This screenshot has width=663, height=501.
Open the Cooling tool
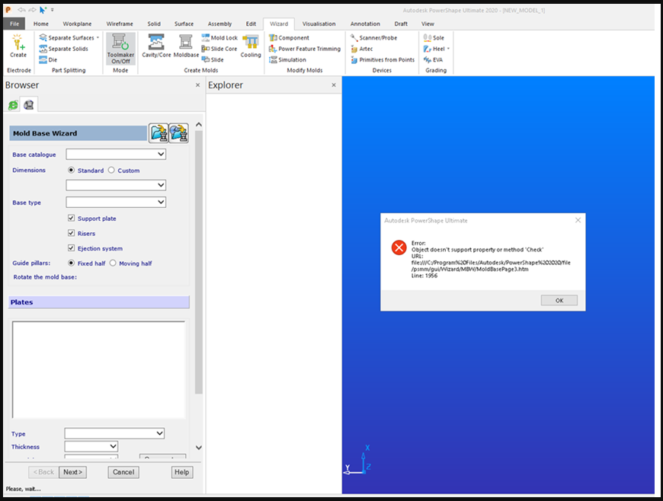coord(251,46)
